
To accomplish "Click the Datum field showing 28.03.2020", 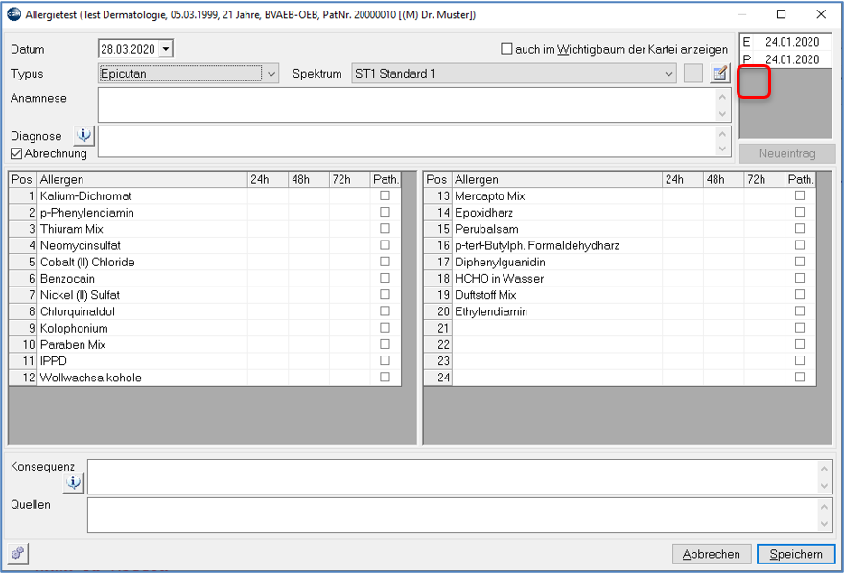I will (x=129, y=49).
